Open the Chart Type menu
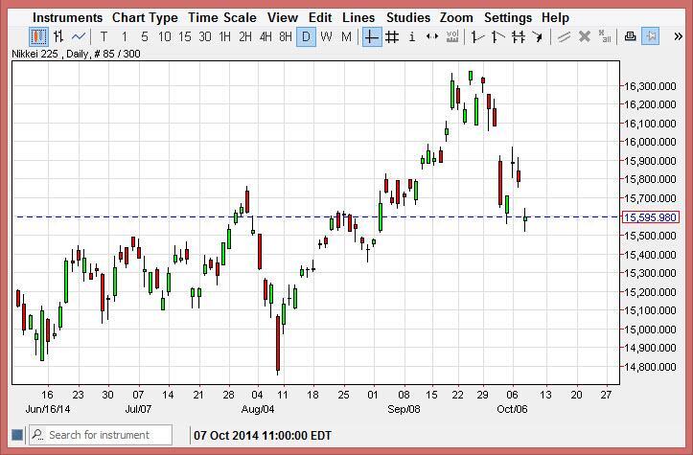 pos(145,17)
